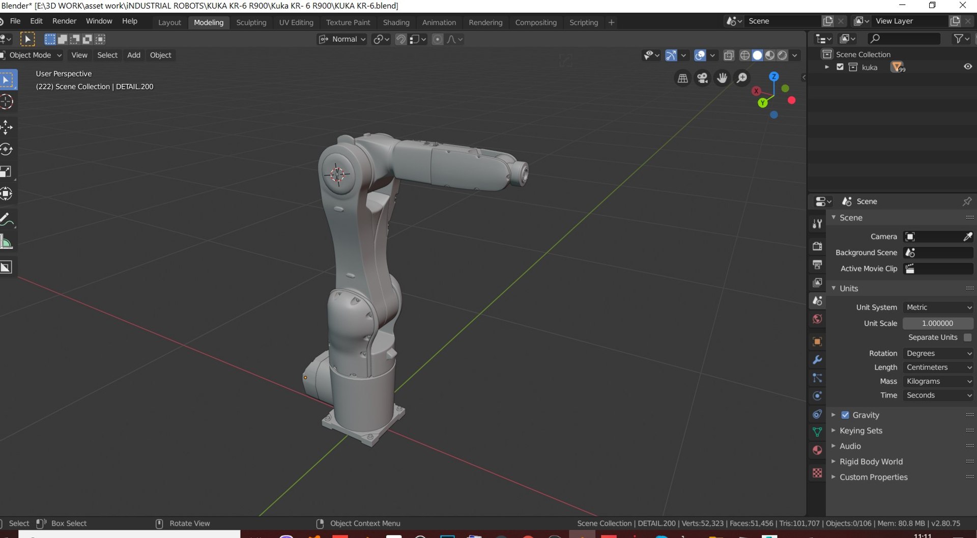The height and width of the screenshot is (538, 977).
Task: Toggle snapping magnet icon
Action: 401,39
